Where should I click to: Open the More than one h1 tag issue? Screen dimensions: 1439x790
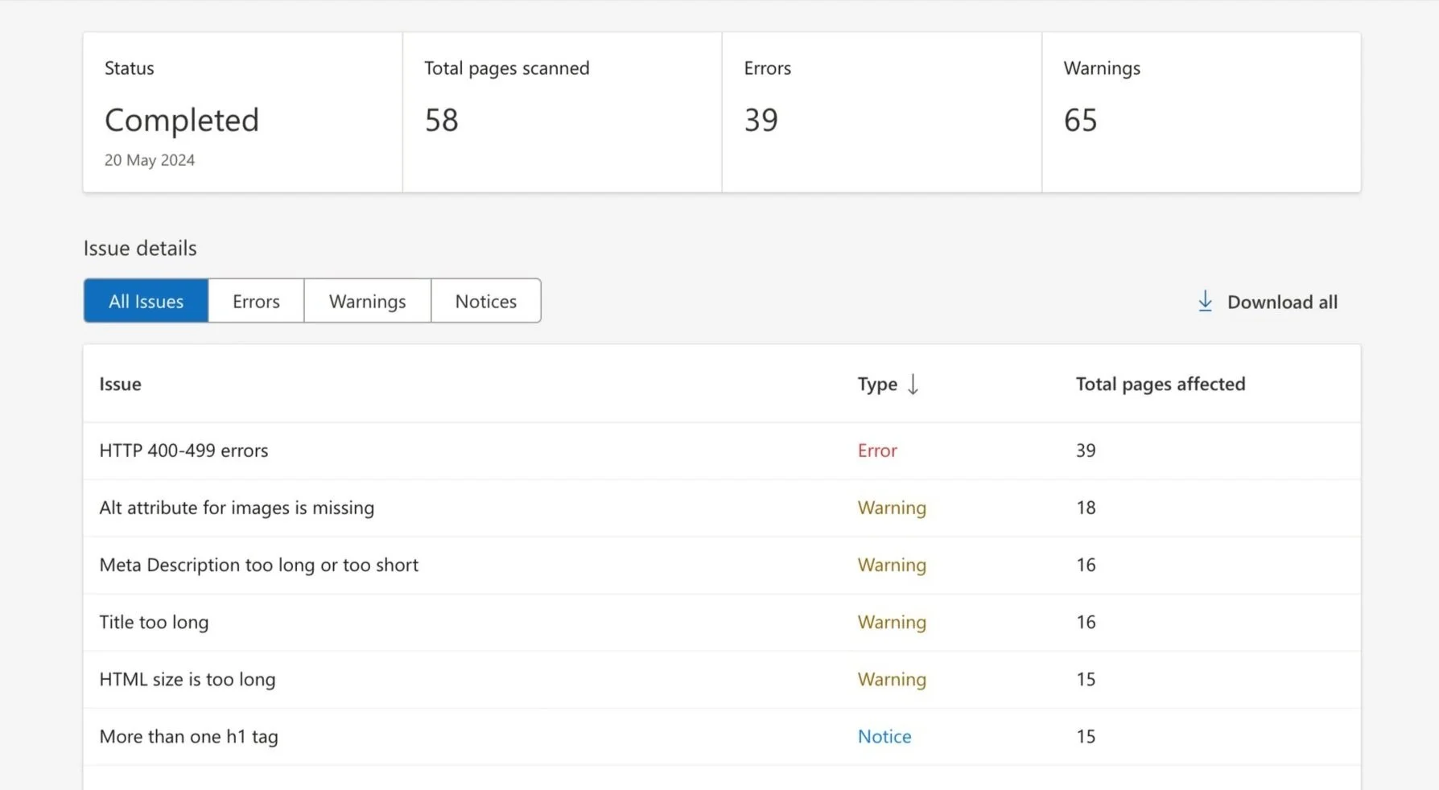pyautogui.click(x=188, y=736)
